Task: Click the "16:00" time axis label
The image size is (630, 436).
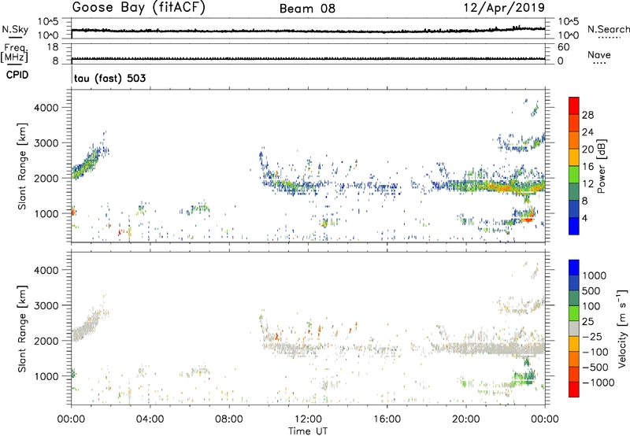Action: (387, 419)
